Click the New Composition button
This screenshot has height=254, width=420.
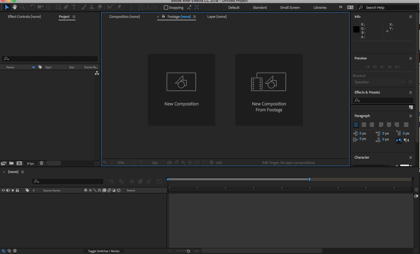(x=181, y=90)
